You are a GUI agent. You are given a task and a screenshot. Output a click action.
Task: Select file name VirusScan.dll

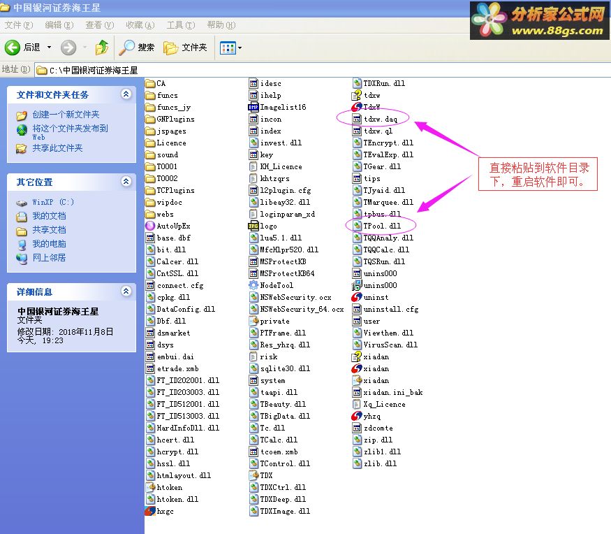click(x=390, y=345)
